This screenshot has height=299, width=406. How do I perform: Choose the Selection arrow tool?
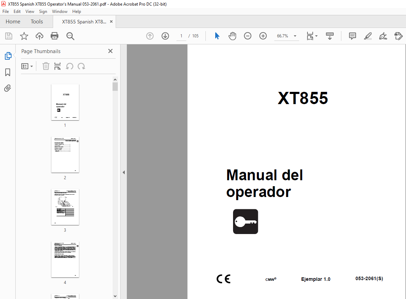[x=217, y=36]
